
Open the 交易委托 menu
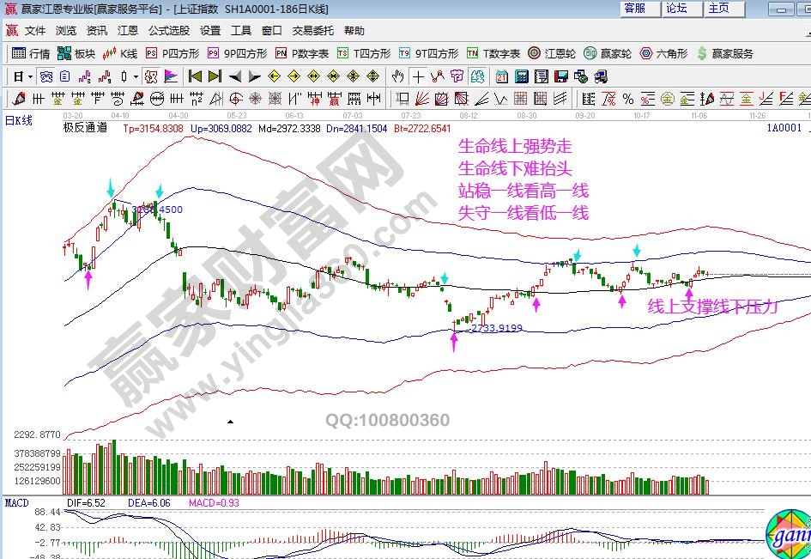[312, 30]
